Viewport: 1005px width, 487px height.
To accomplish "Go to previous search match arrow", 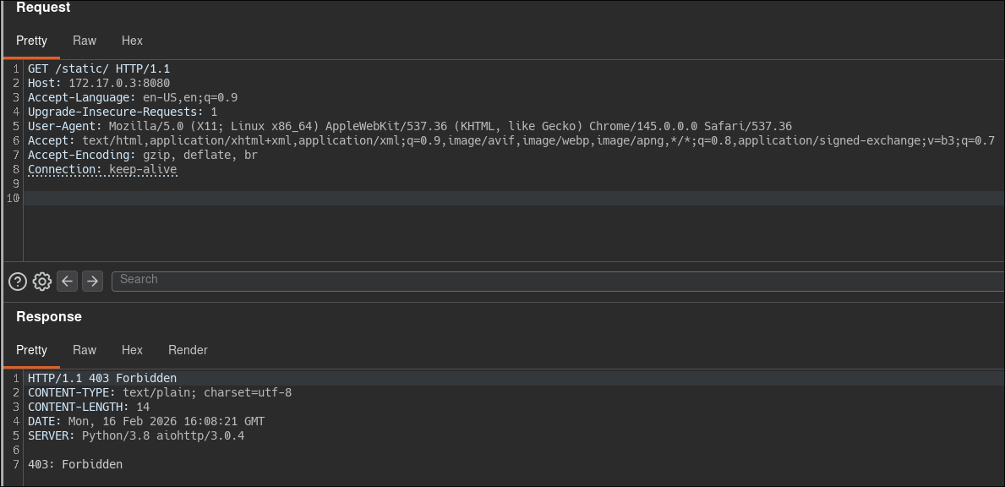I will [68, 281].
